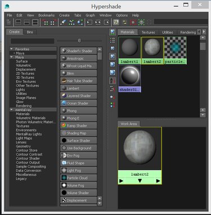This screenshot has width=211, height=215.
Task: Click the Hair Tube Shader icon
Action: (64, 81)
